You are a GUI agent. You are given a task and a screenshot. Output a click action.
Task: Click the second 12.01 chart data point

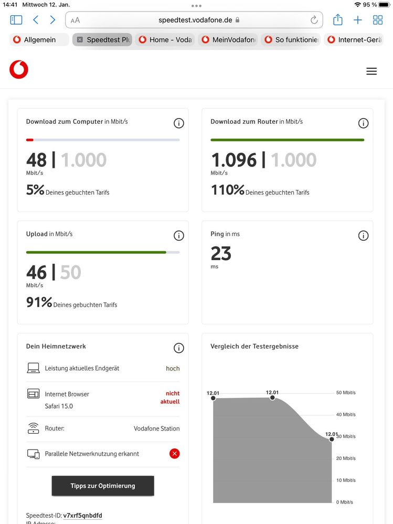coord(272,398)
